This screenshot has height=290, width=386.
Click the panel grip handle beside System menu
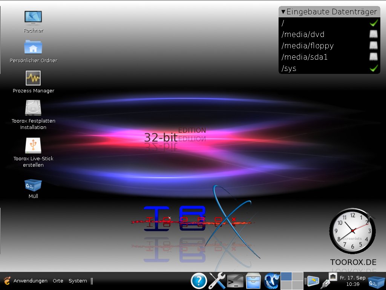(x=92, y=281)
